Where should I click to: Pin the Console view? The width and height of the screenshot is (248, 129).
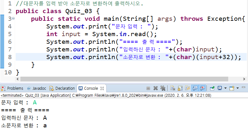coord(212,88)
